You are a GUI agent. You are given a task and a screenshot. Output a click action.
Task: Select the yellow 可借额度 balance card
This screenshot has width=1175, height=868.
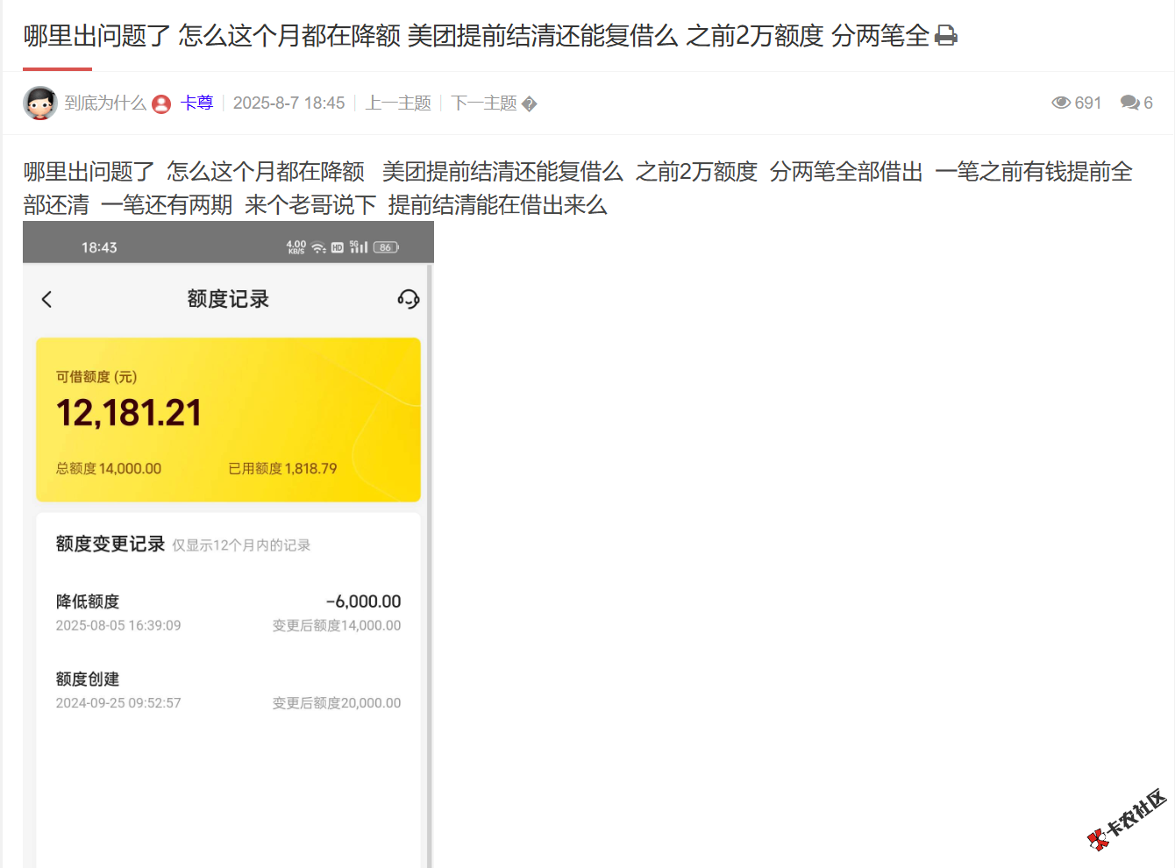(228, 420)
